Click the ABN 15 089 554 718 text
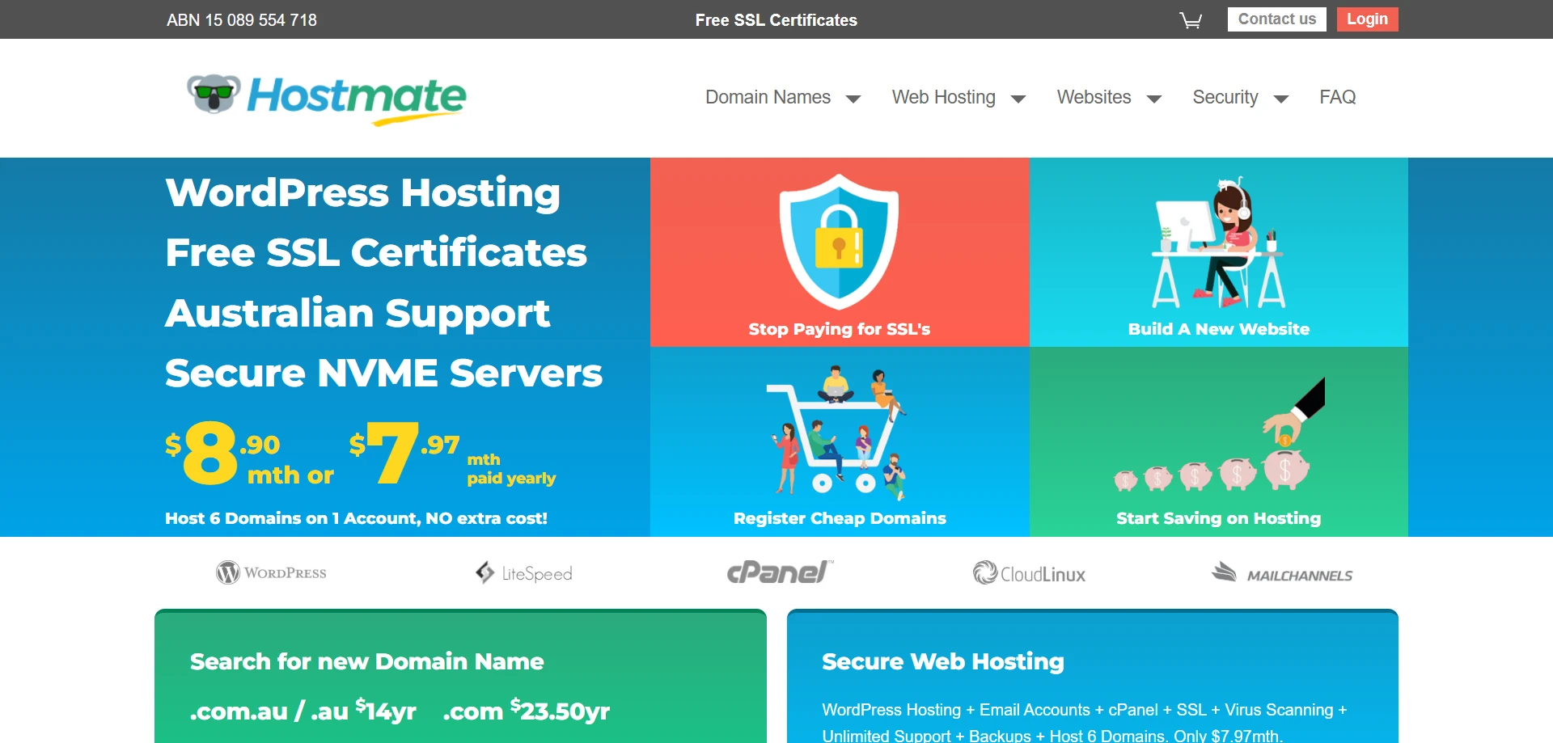The image size is (1553, 743). [x=242, y=20]
